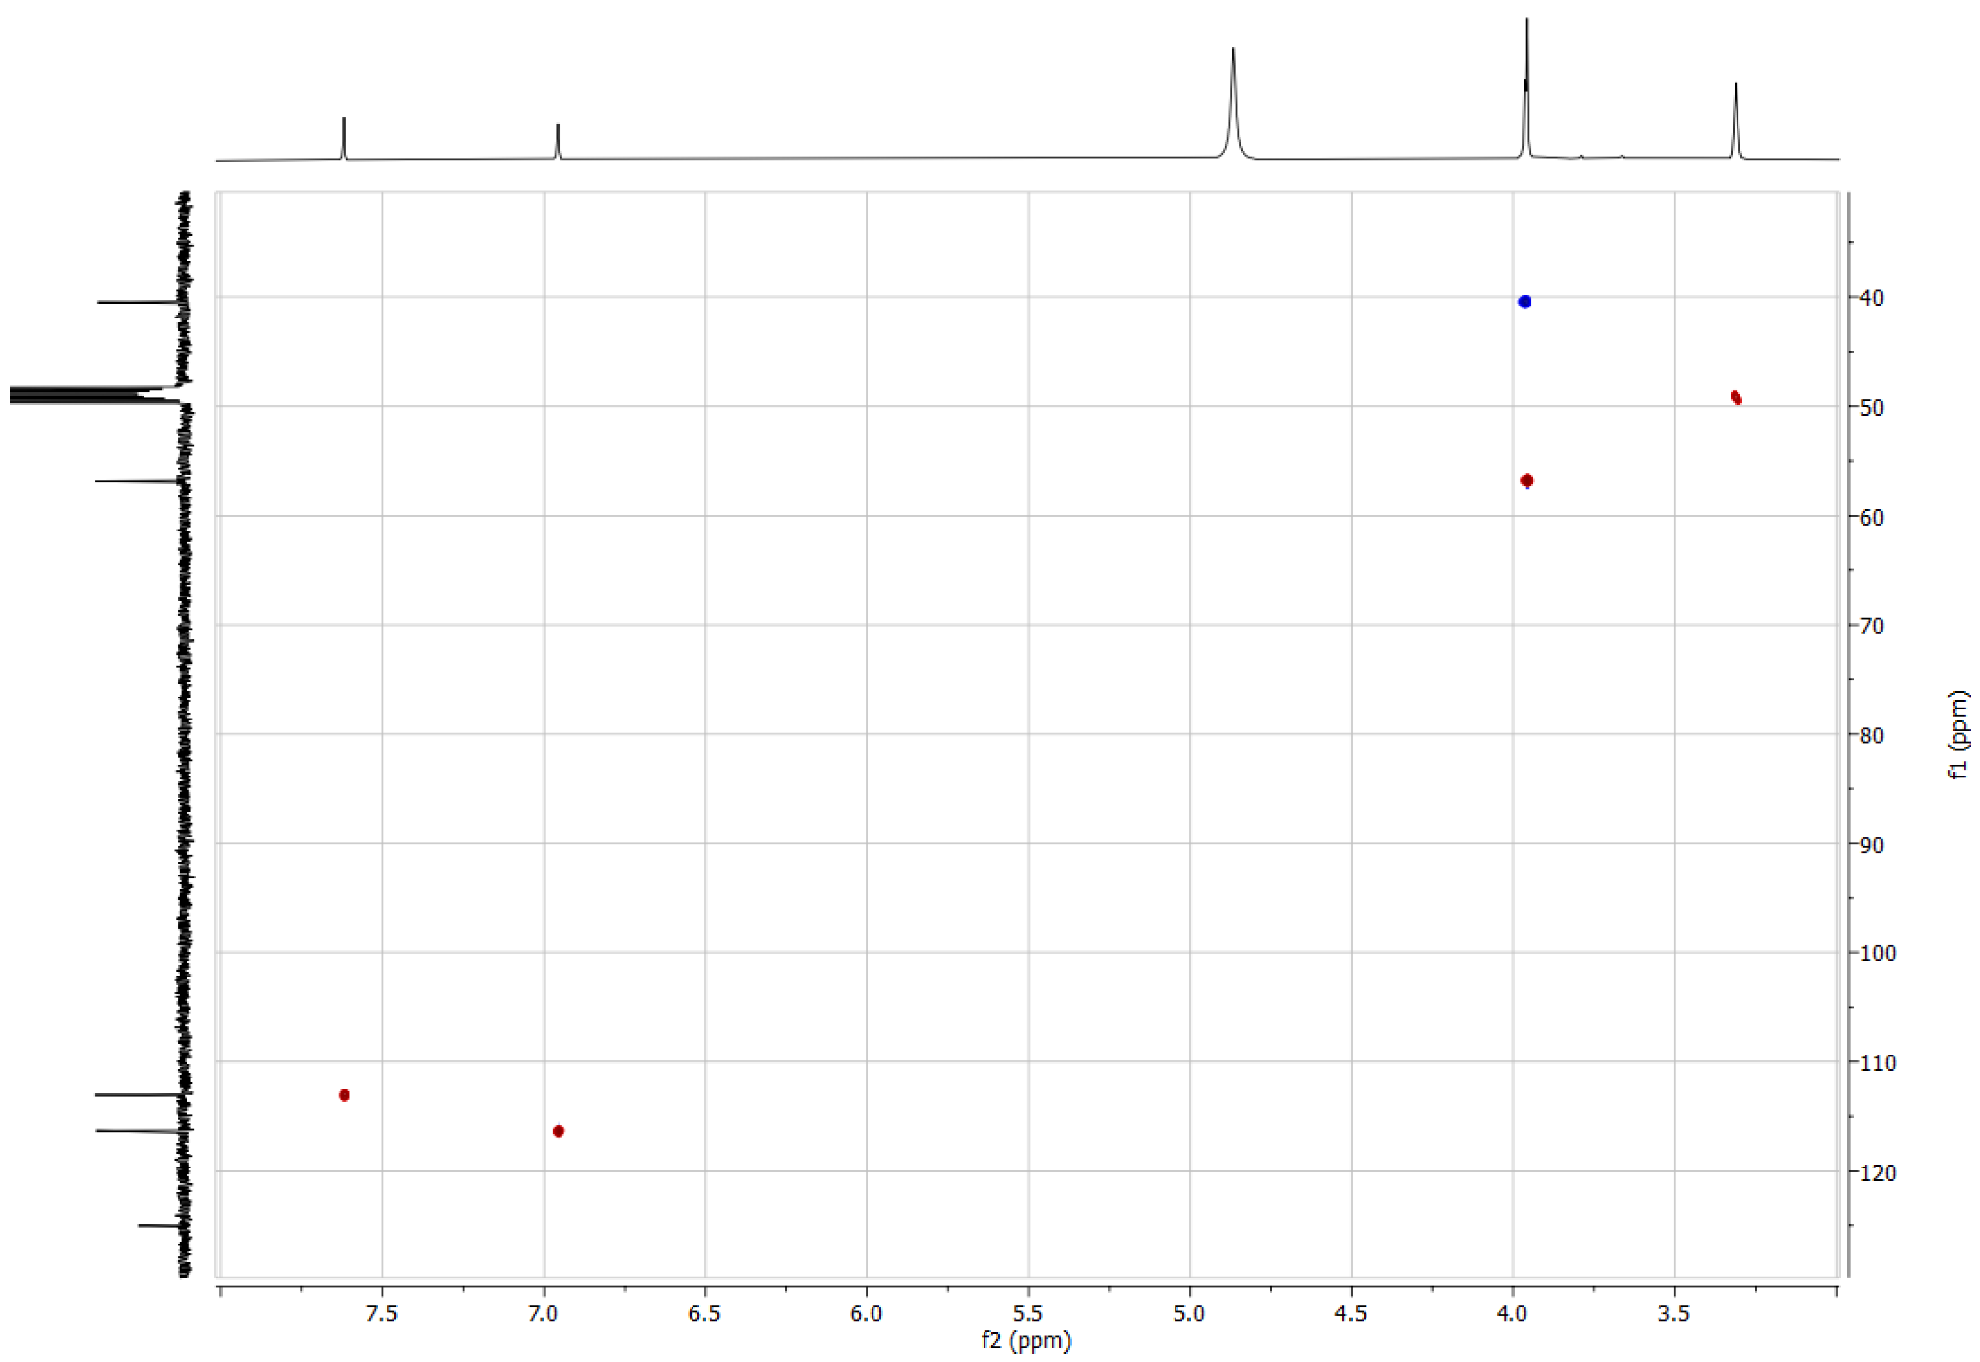Screen dimensions: 1980x1362
Task: Click the blue cross peak near 40 ppm
Action: click(1525, 302)
